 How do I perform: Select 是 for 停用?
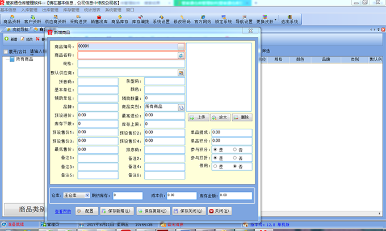coord(215,166)
